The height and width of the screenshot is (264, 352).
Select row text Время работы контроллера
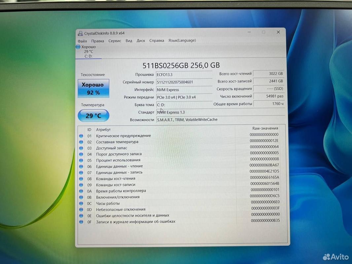pos(121,191)
